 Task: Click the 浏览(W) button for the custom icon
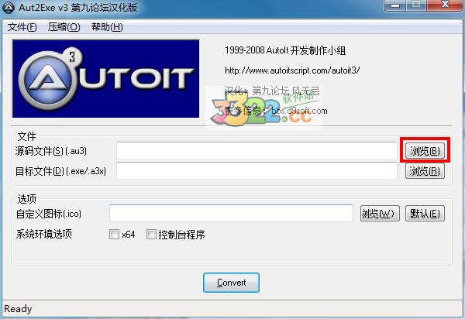pos(380,214)
